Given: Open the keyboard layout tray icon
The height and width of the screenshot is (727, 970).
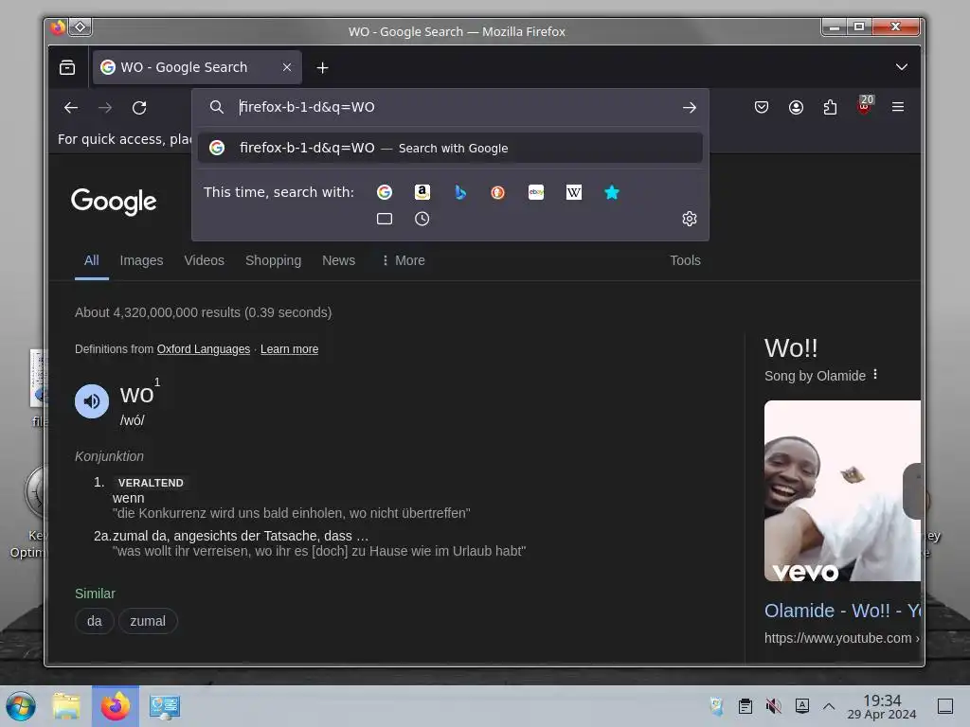Looking at the screenshot, I should [802, 706].
